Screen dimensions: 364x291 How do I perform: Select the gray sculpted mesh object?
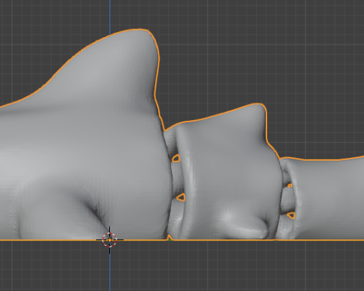point(182,135)
